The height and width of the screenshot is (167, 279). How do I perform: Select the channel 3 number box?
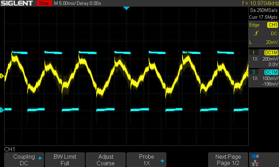pyautogui.click(x=254, y=72)
